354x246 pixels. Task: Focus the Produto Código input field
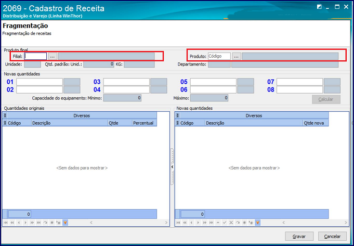pyautogui.click(x=219, y=56)
